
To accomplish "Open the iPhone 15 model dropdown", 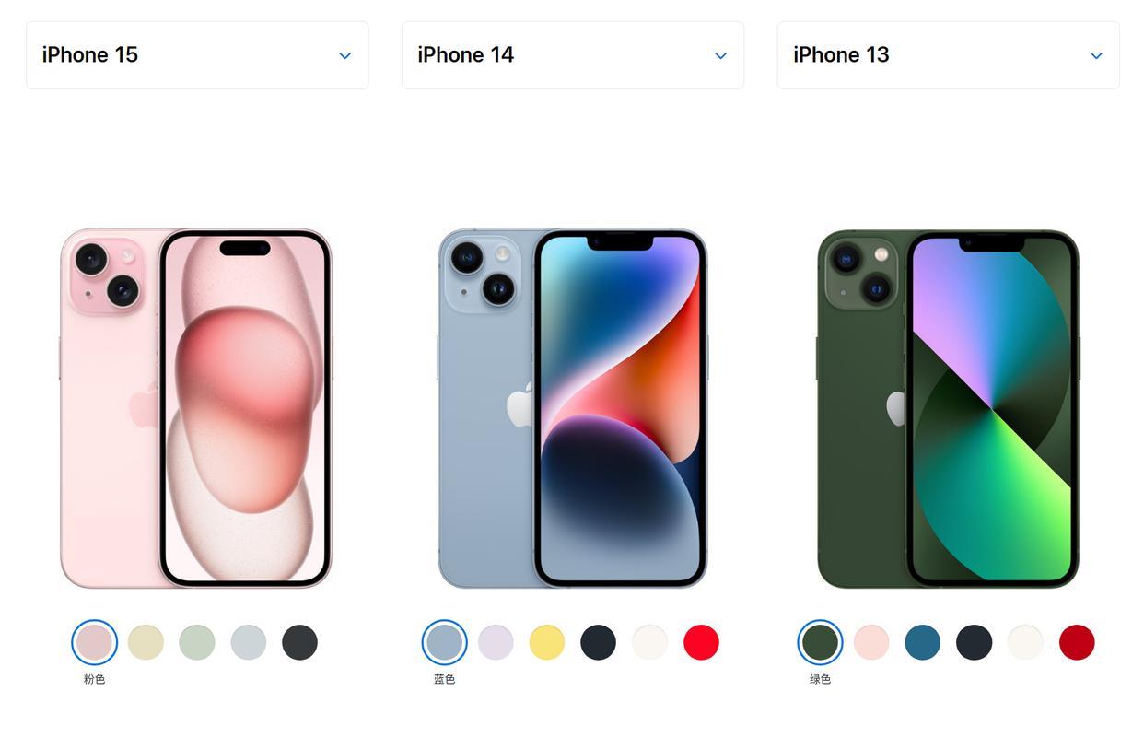I will pyautogui.click(x=197, y=55).
